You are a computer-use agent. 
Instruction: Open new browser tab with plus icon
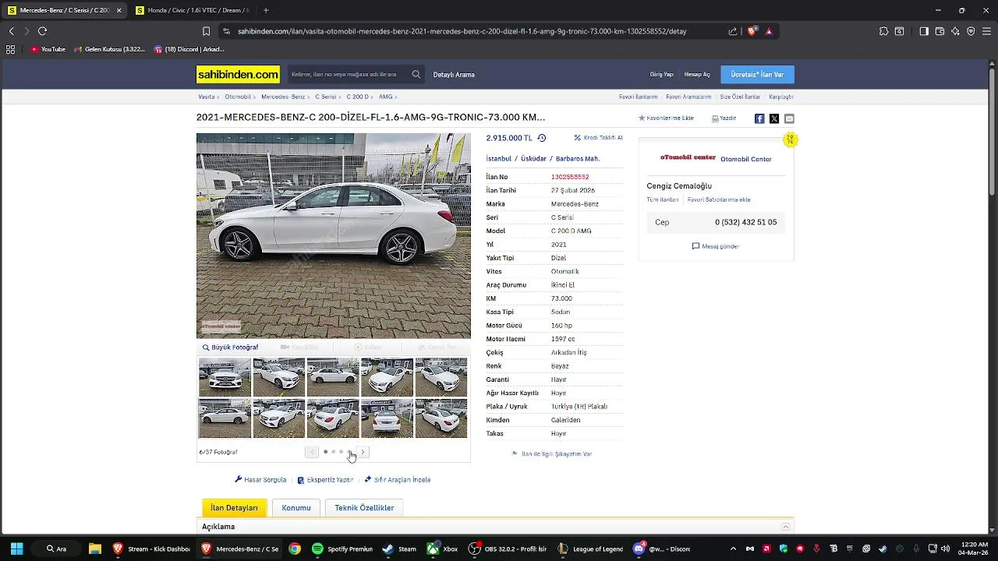pos(266,10)
